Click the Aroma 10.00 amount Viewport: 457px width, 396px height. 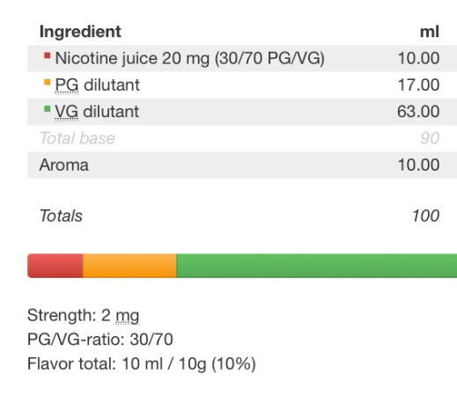pyautogui.click(x=418, y=165)
